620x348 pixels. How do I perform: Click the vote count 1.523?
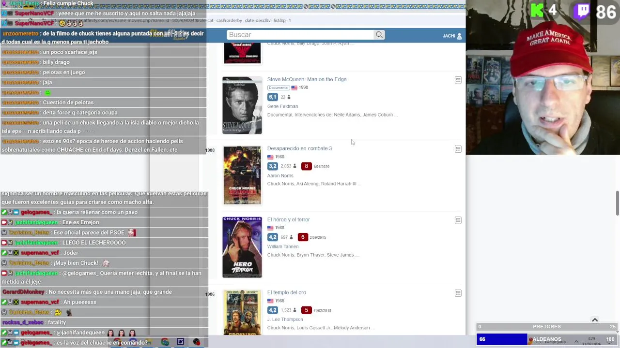(x=286, y=310)
